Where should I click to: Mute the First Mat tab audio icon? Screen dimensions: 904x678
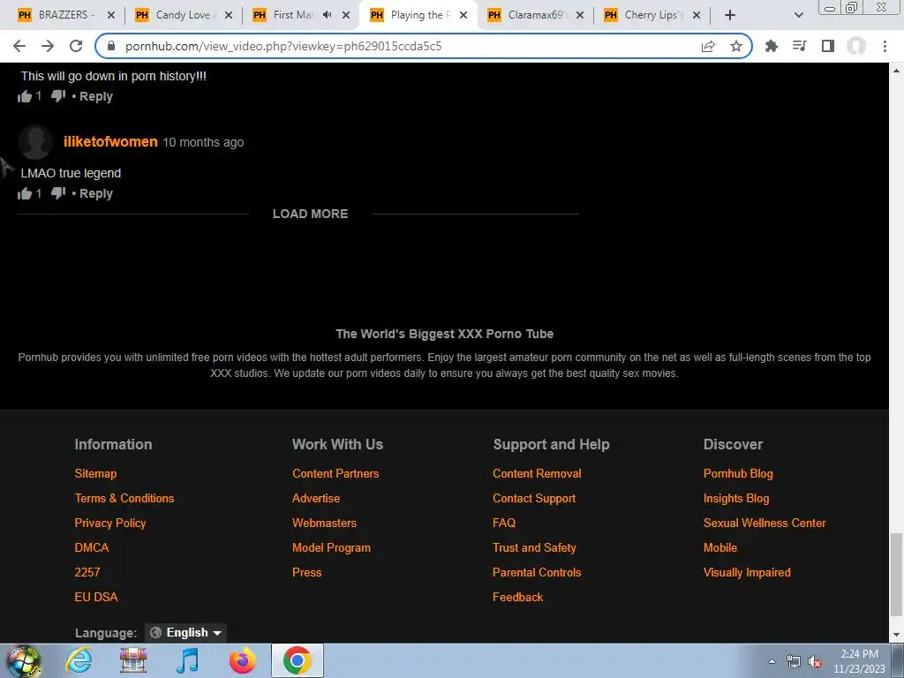point(327,15)
